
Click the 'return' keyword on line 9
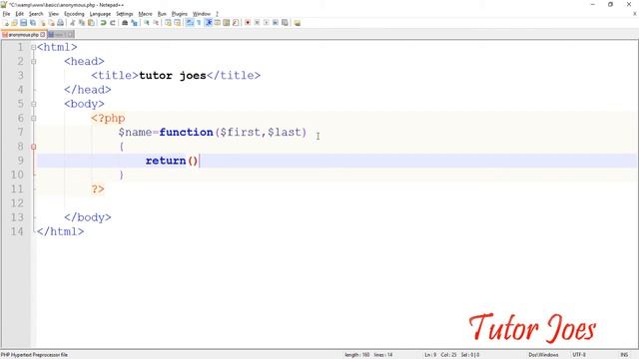pos(166,161)
